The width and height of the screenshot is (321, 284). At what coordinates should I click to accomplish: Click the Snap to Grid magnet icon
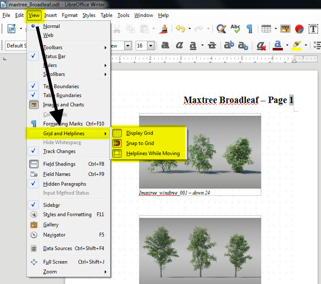click(117, 143)
